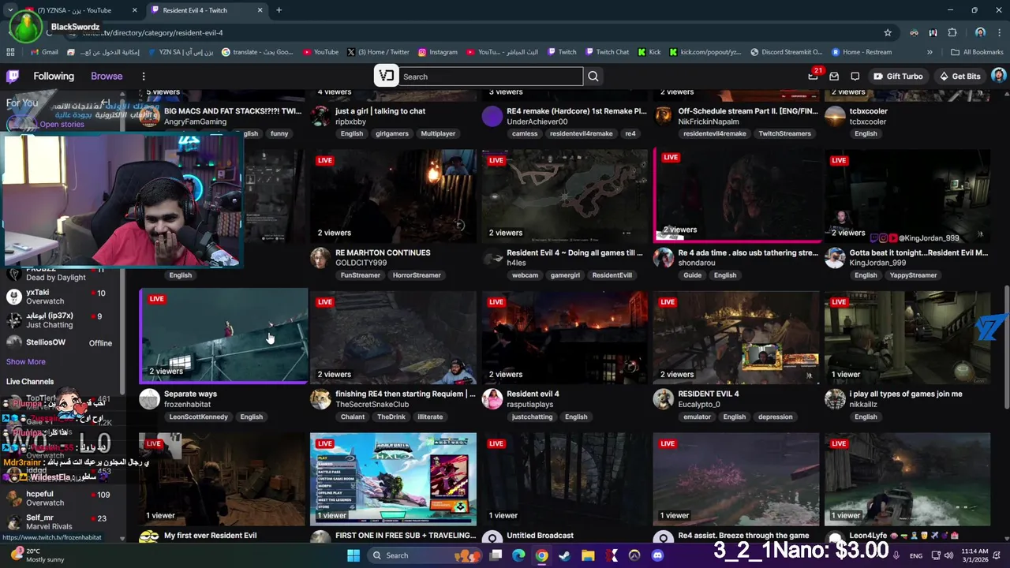Focus the Twitch search field

click(x=491, y=77)
